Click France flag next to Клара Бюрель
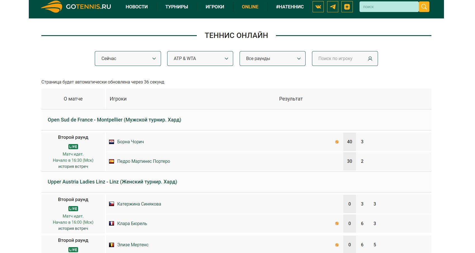 coord(112,223)
